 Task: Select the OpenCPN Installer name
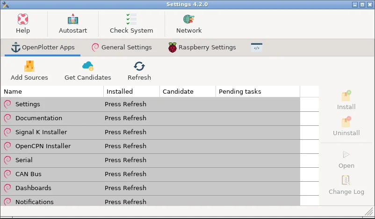(43, 146)
